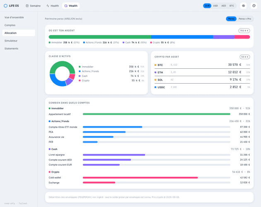
Task: Click the 30 570 € BTC value
Action: [234, 65]
